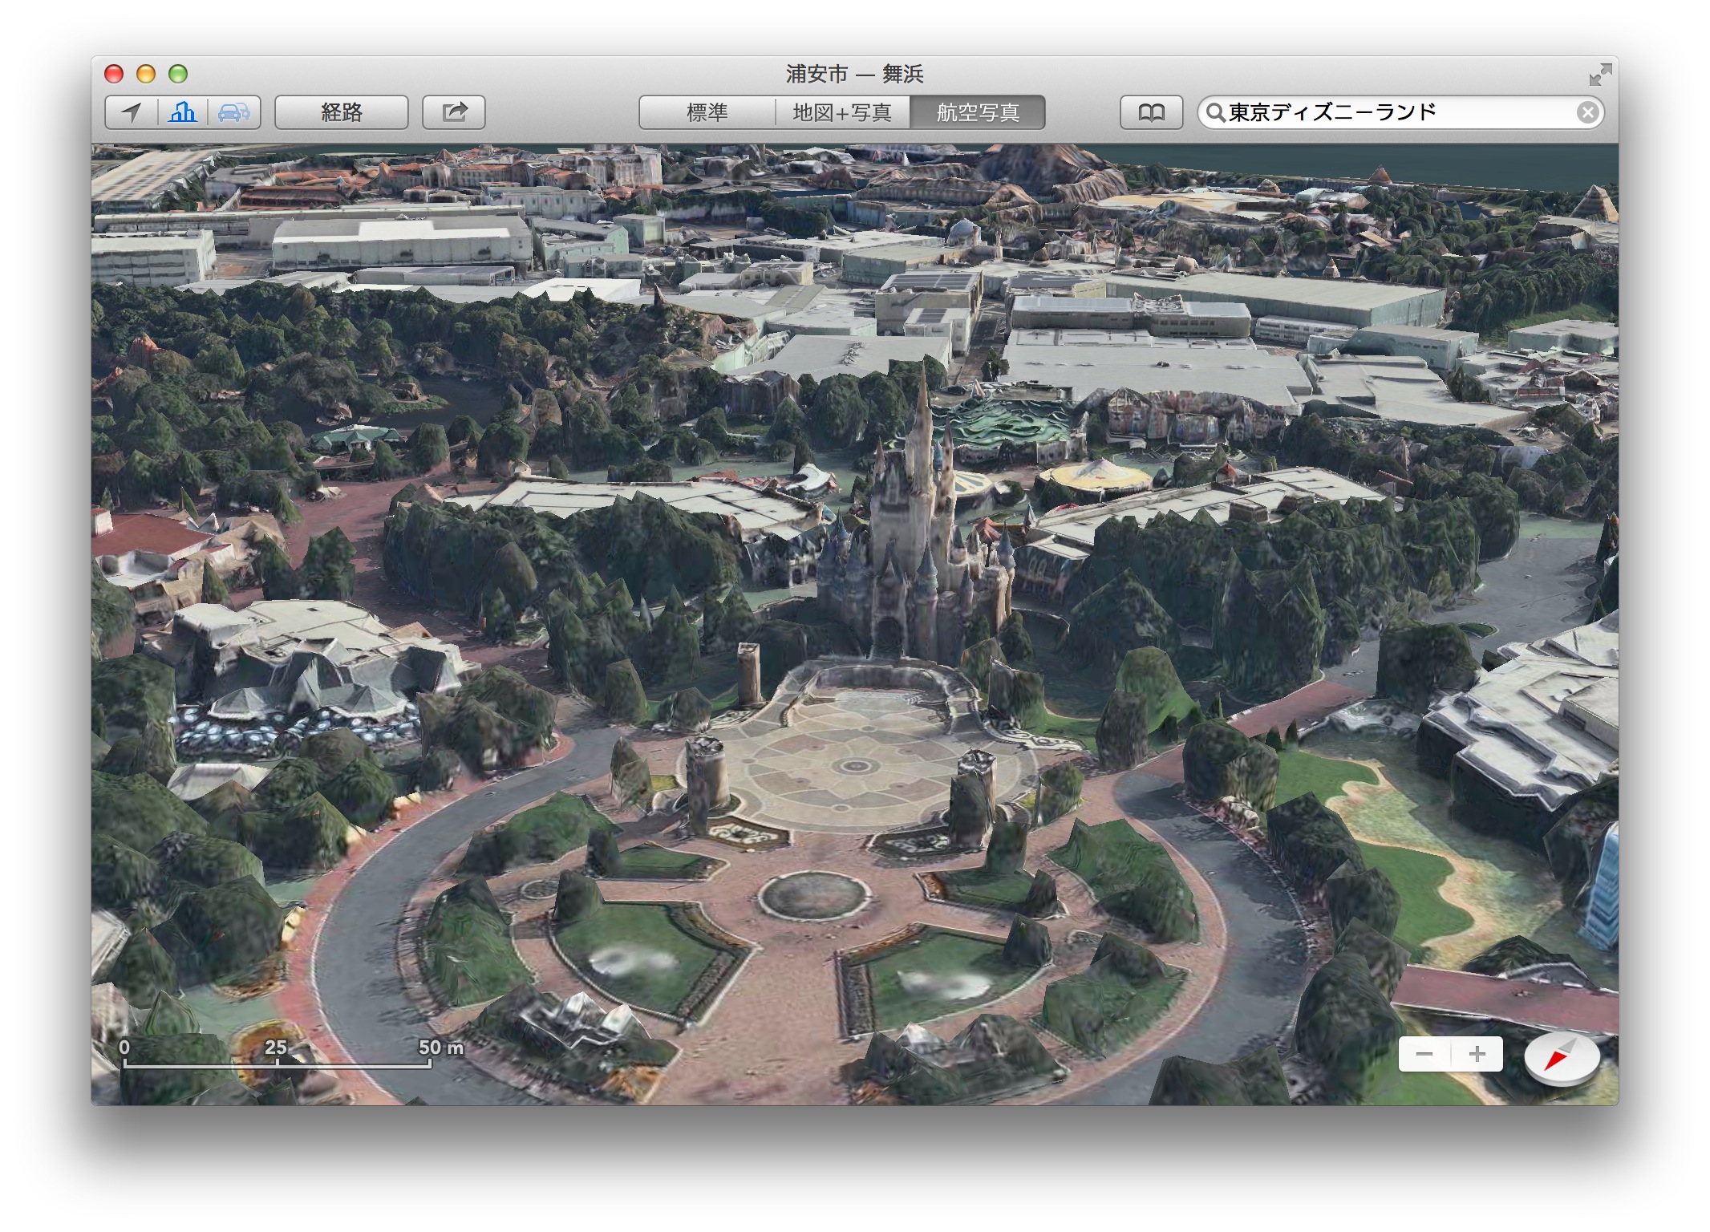Click the map distance scale bar

277,1063
